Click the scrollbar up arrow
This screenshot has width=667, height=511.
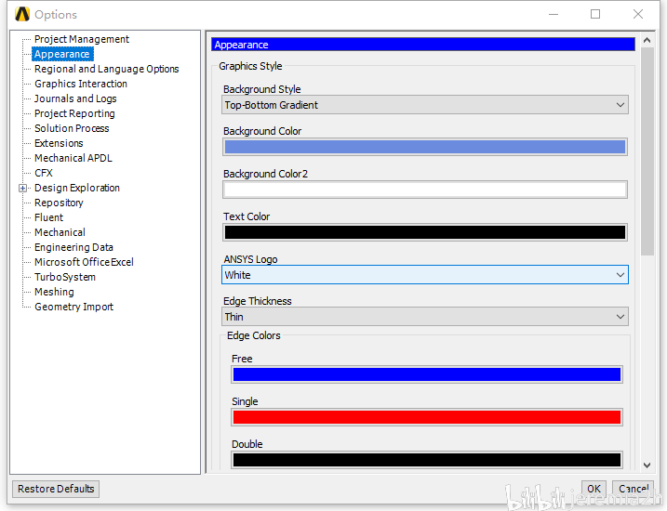coord(647,40)
